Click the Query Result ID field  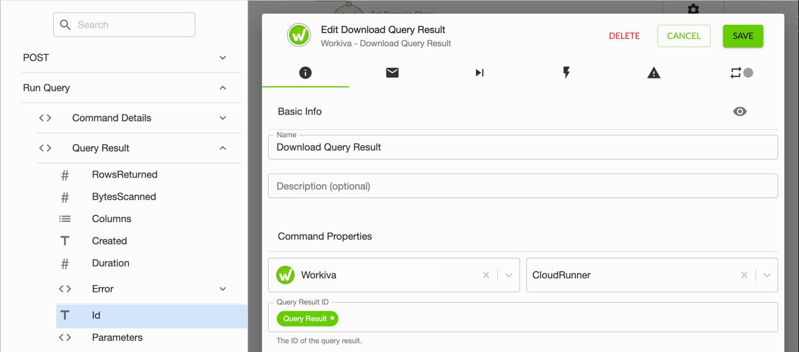(x=523, y=317)
